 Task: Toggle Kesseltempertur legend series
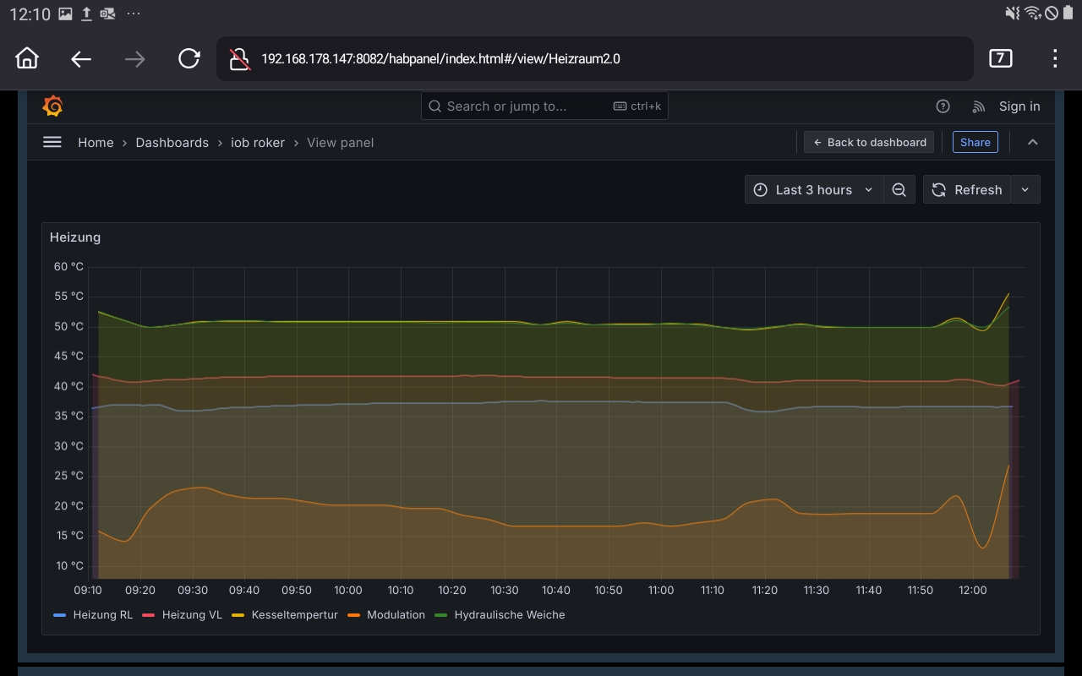click(x=294, y=615)
